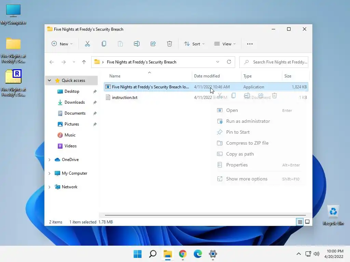This screenshot has width=350, height=262.
Task: Click Five Nights breadcrumb in address bar
Action: pyautogui.click(x=142, y=62)
